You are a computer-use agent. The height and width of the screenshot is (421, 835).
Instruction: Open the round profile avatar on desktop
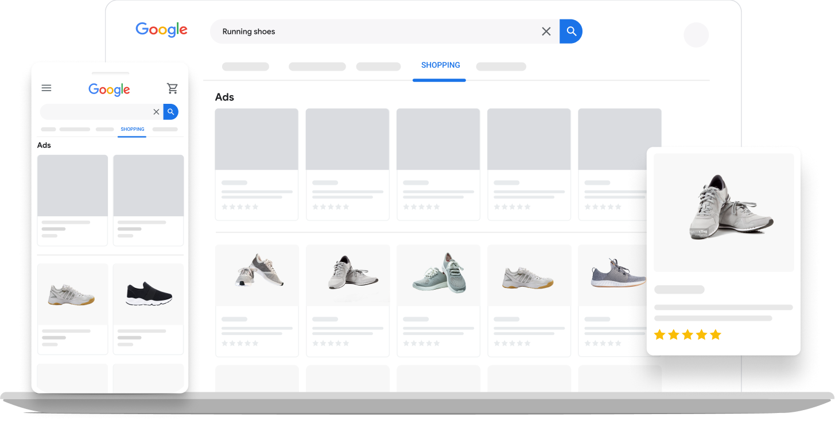coord(696,35)
